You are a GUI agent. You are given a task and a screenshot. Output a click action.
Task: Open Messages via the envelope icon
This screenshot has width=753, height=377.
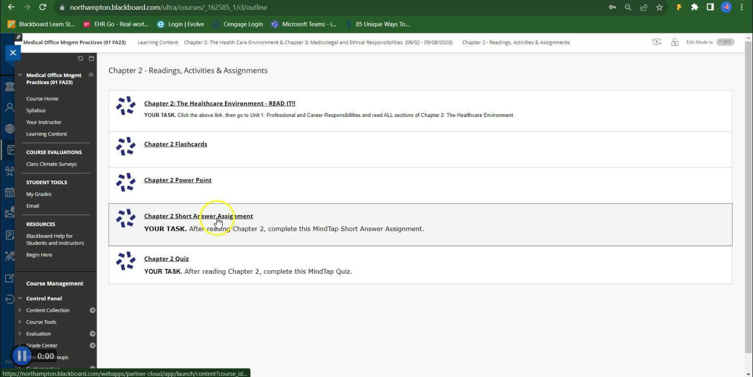(10, 212)
